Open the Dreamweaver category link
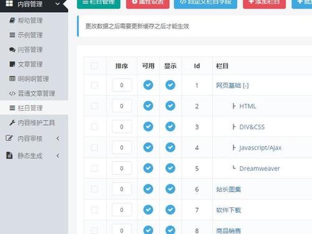This screenshot has width=312, height=234. point(259,168)
